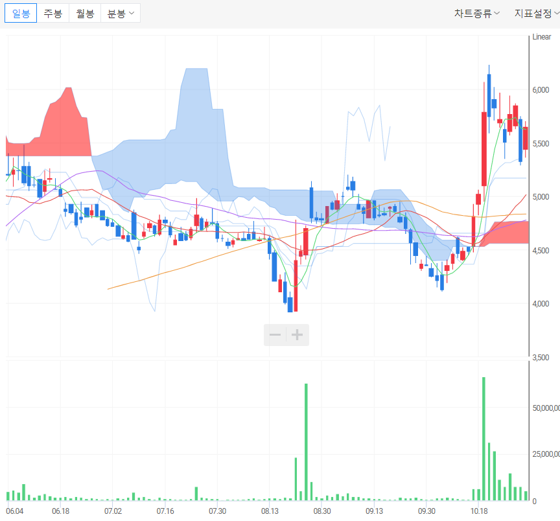Screen dimensions: 560x521
Task: Switch to the 월봉 monthly chart tab
Action: [85, 13]
